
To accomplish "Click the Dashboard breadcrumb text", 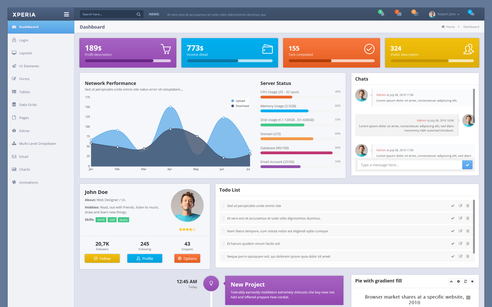I will [471, 27].
